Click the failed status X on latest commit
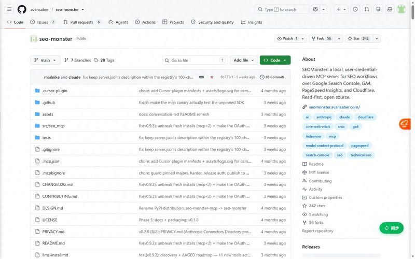Viewport: 415px width, 259px height. coord(212,77)
